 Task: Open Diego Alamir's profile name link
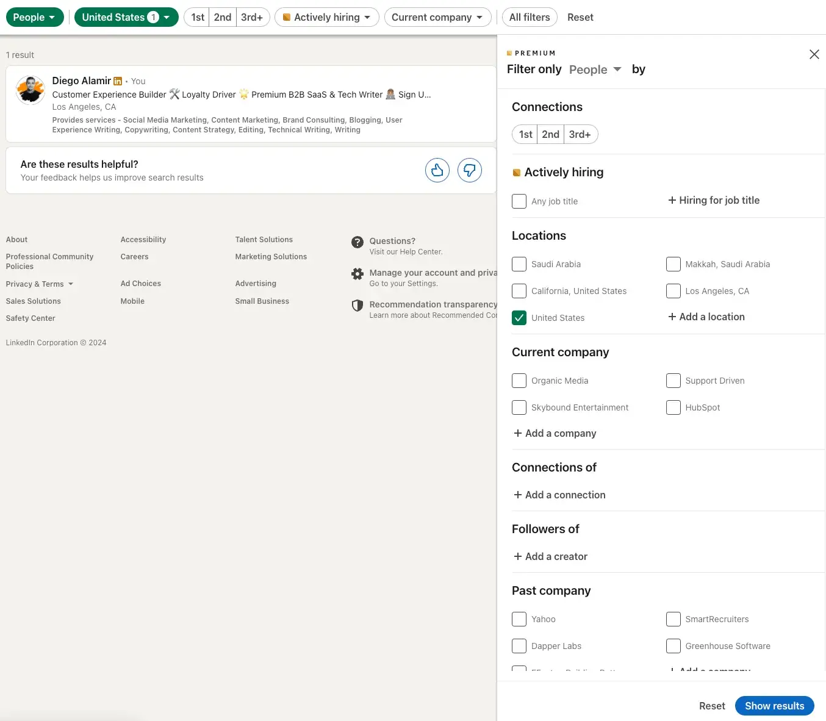click(82, 81)
